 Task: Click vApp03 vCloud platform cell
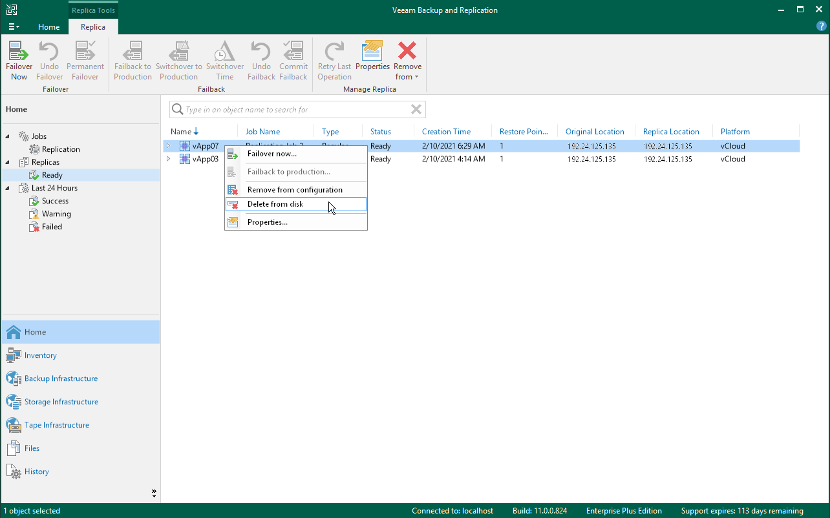click(733, 159)
